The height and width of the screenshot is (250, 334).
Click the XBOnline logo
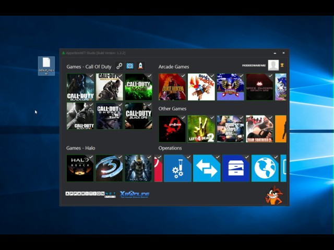pos(135,194)
